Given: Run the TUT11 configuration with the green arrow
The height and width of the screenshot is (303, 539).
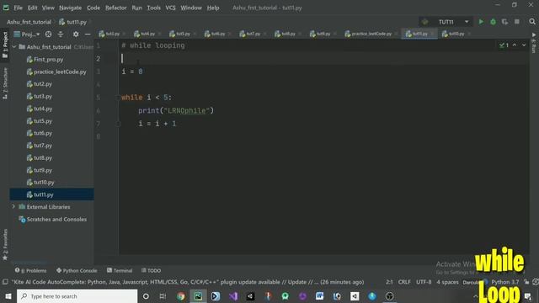Looking at the screenshot, I should [481, 22].
